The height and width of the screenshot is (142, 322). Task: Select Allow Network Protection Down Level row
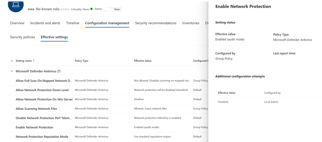click(42, 90)
